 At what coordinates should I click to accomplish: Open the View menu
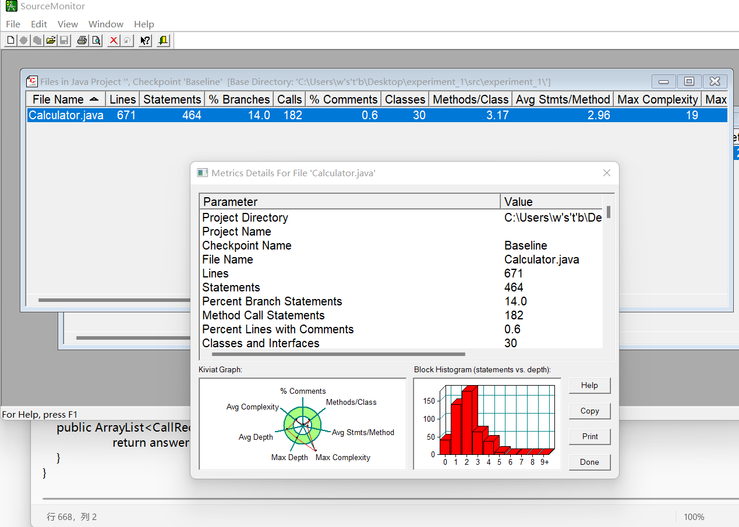[x=68, y=24]
